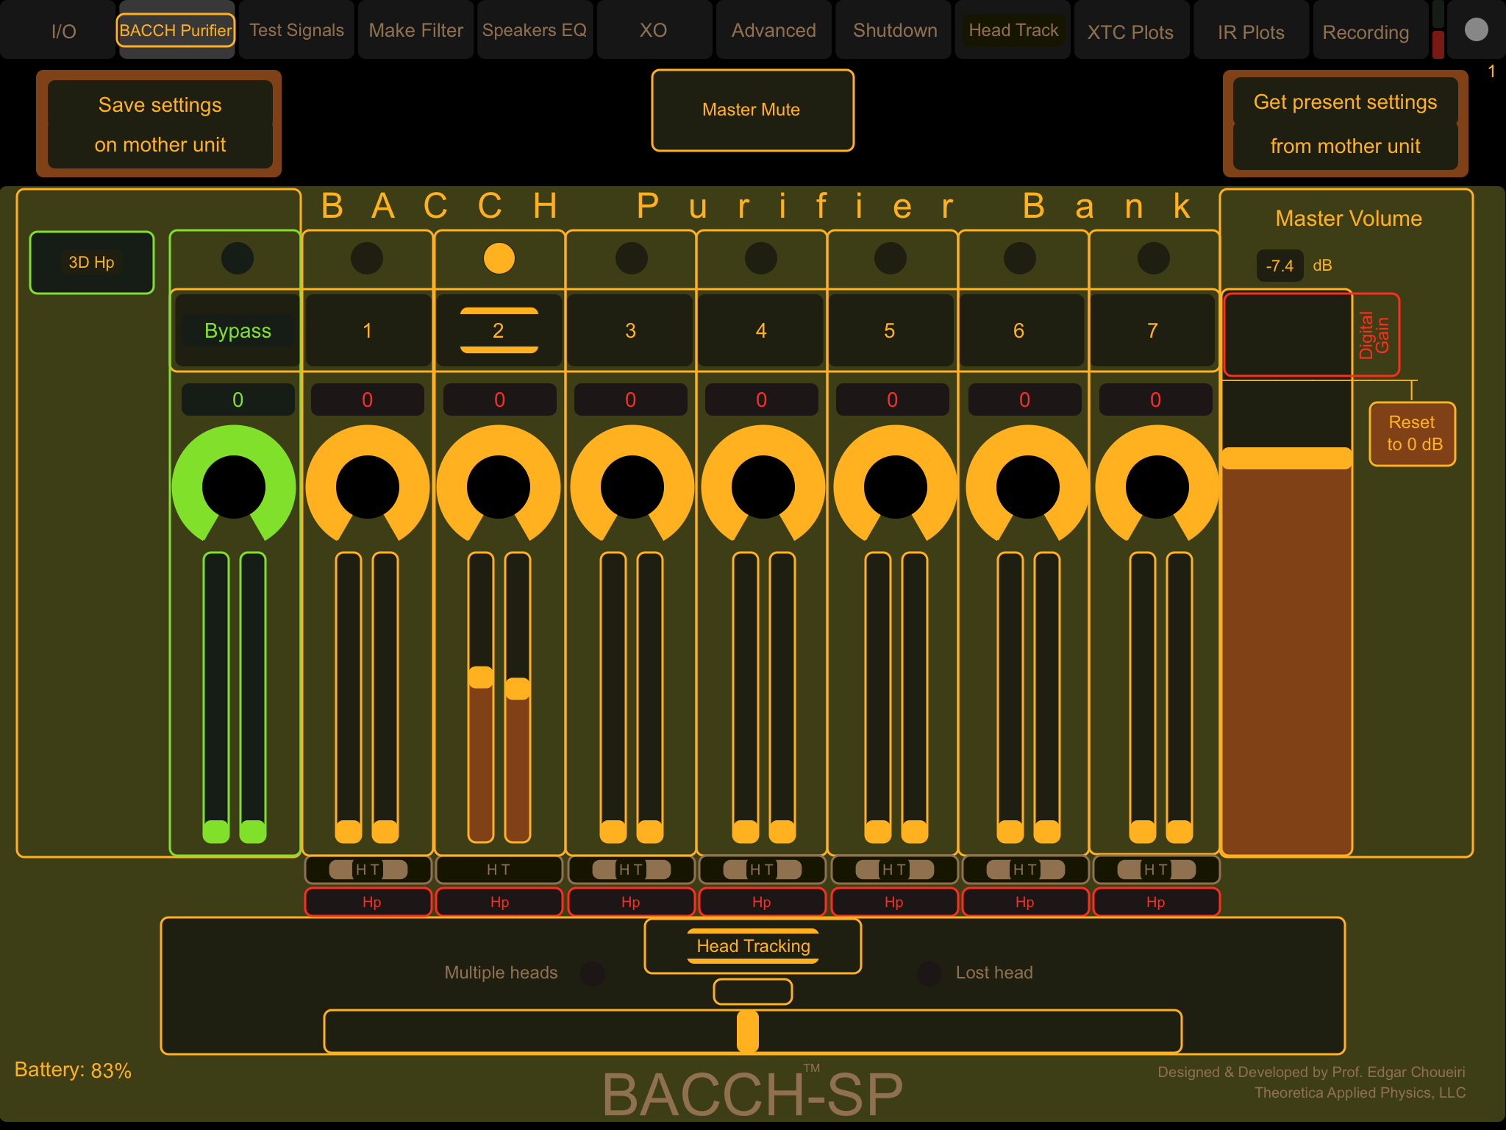Open the Advanced tab

coord(774,31)
